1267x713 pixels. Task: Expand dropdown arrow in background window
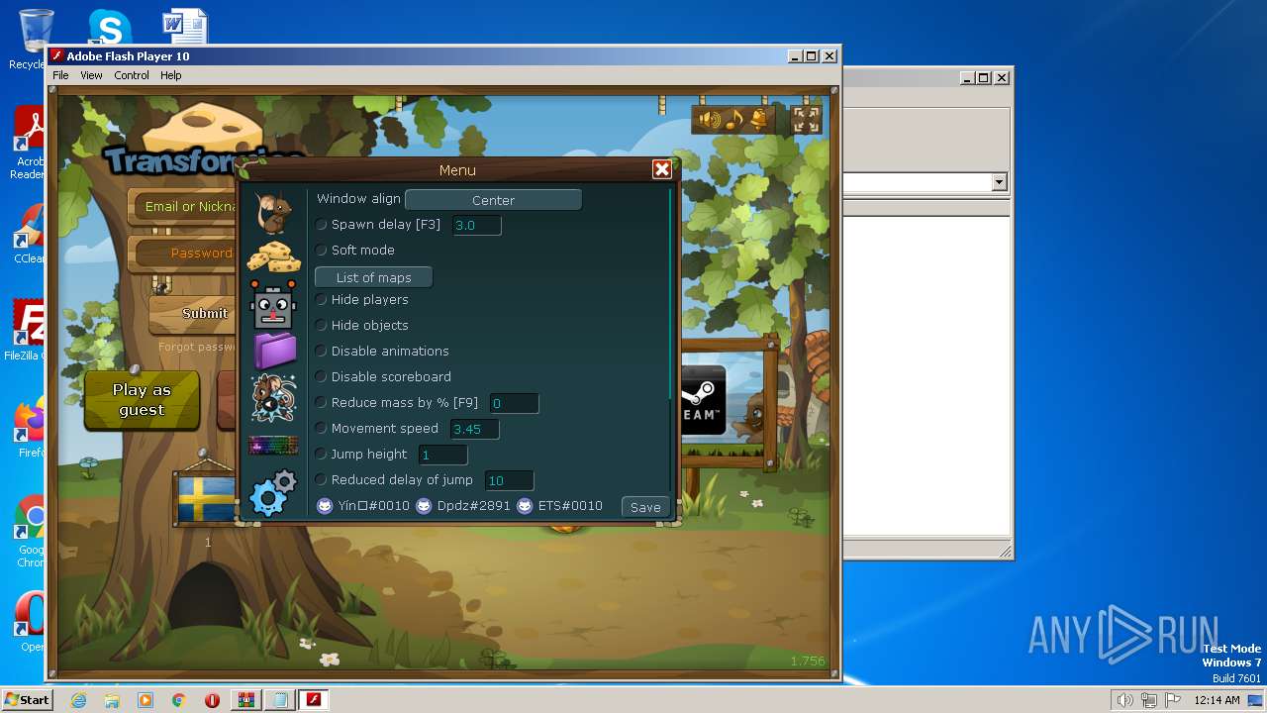(999, 182)
